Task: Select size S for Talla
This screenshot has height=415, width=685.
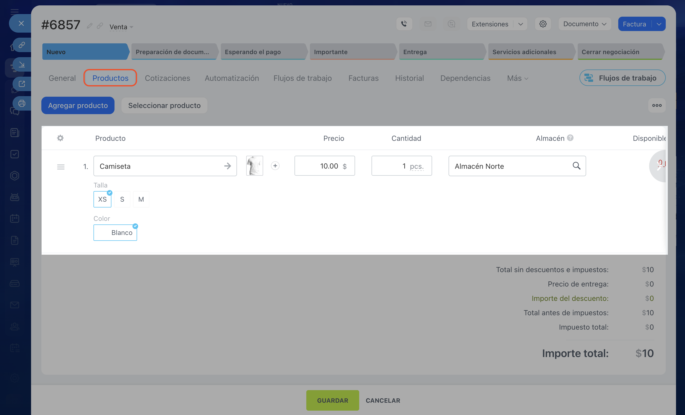Action: pyautogui.click(x=122, y=199)
